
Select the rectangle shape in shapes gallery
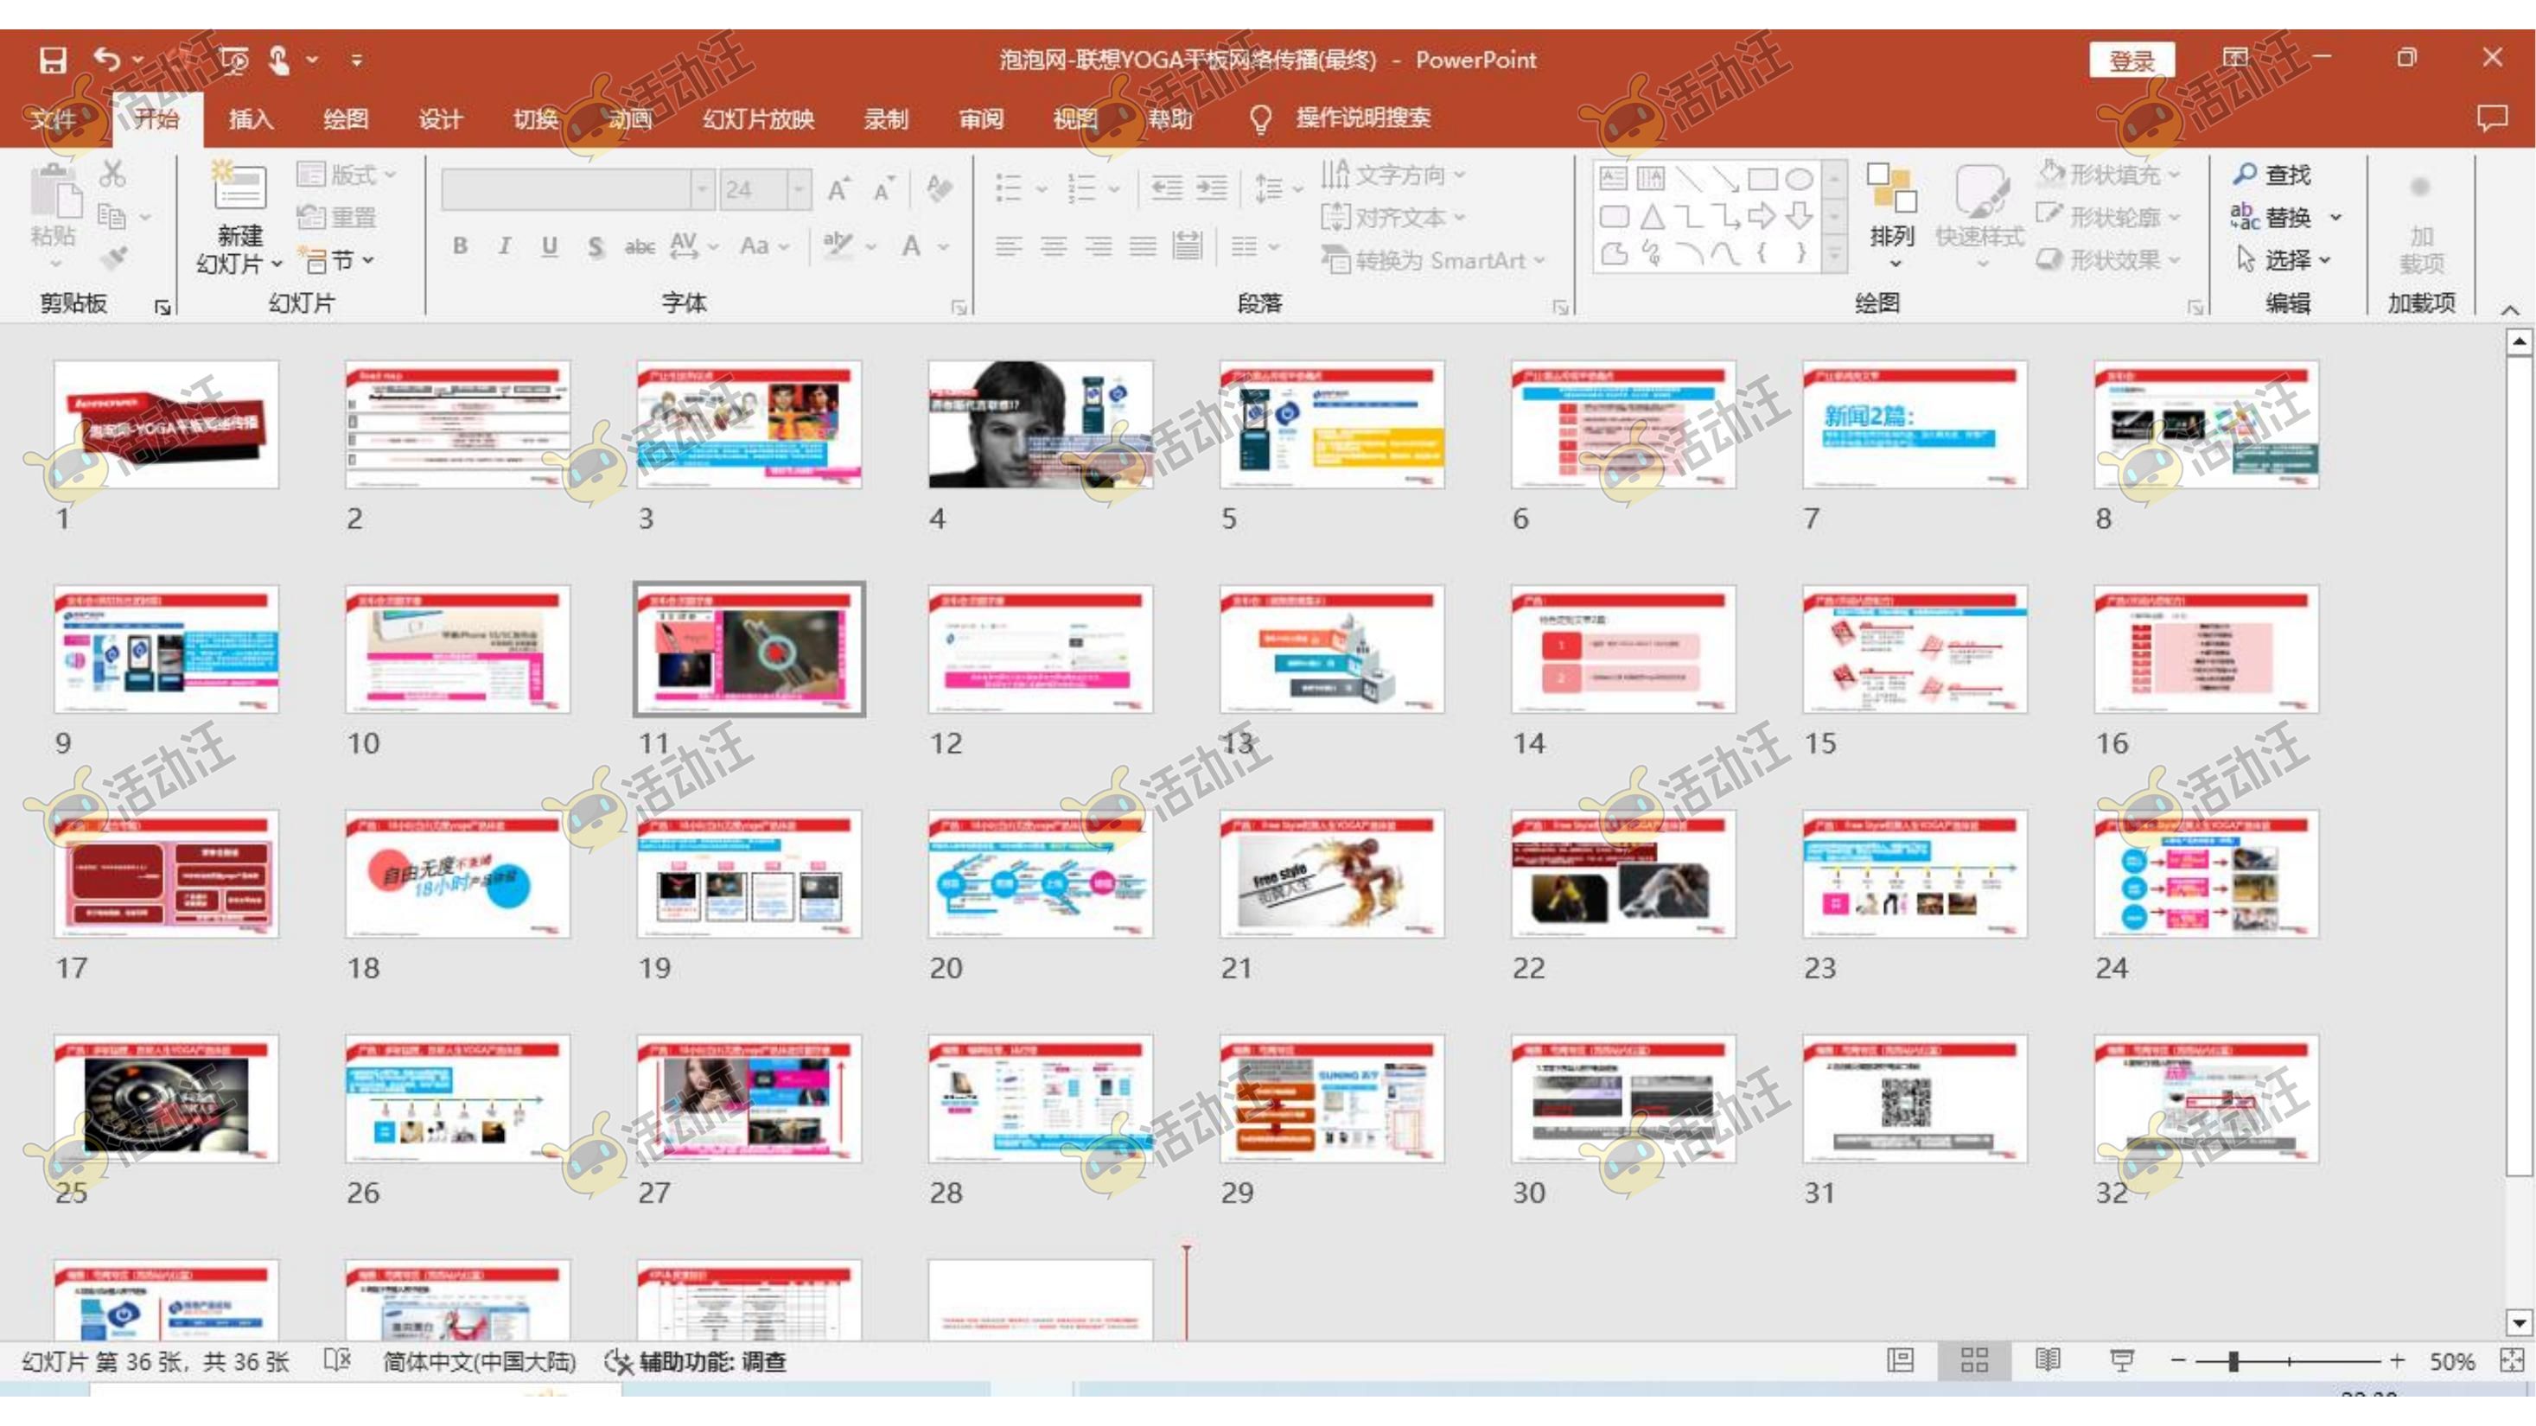[1762, 178]
